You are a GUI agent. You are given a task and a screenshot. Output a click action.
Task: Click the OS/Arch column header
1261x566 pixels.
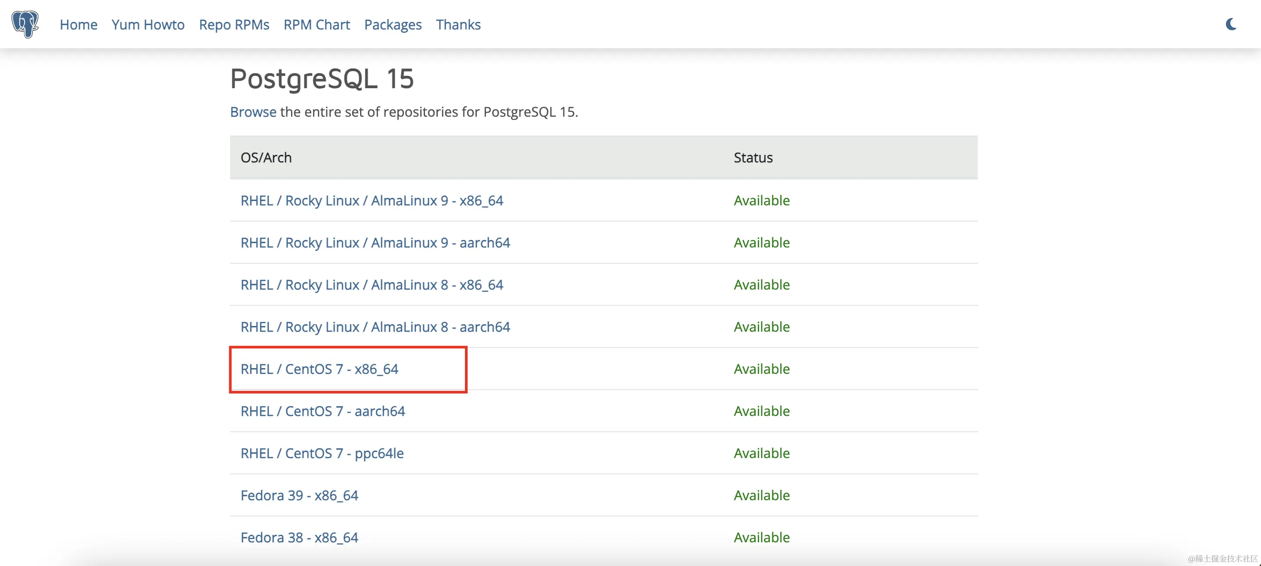[266, 157]
